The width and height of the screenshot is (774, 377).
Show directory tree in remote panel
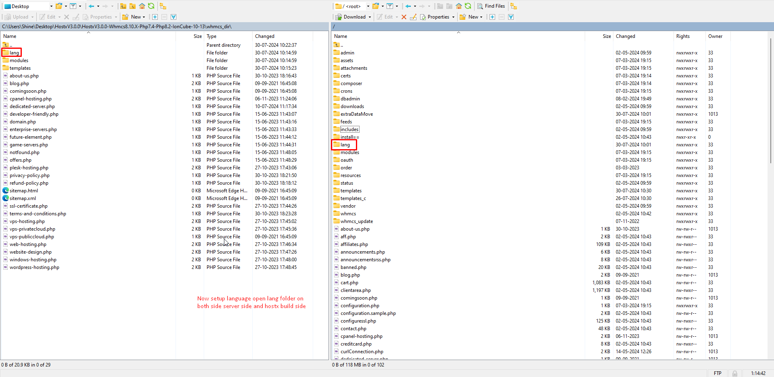[x=514, y=6]
